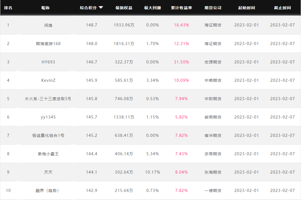Select the company 中财期货
Screen dimensions: 301x200
coord(213,99)
